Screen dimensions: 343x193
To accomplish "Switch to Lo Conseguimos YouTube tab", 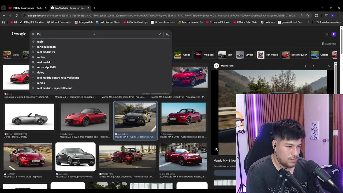I will click(28, 8).
